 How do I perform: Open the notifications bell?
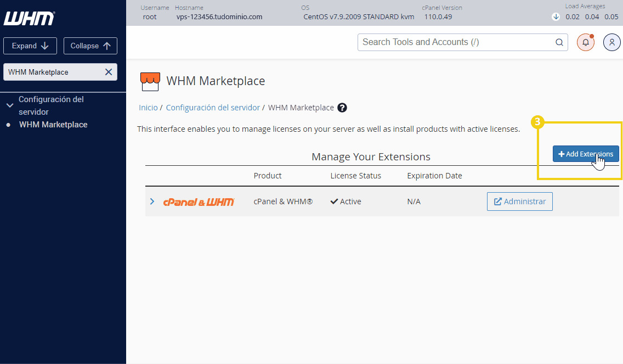point(586,42)
